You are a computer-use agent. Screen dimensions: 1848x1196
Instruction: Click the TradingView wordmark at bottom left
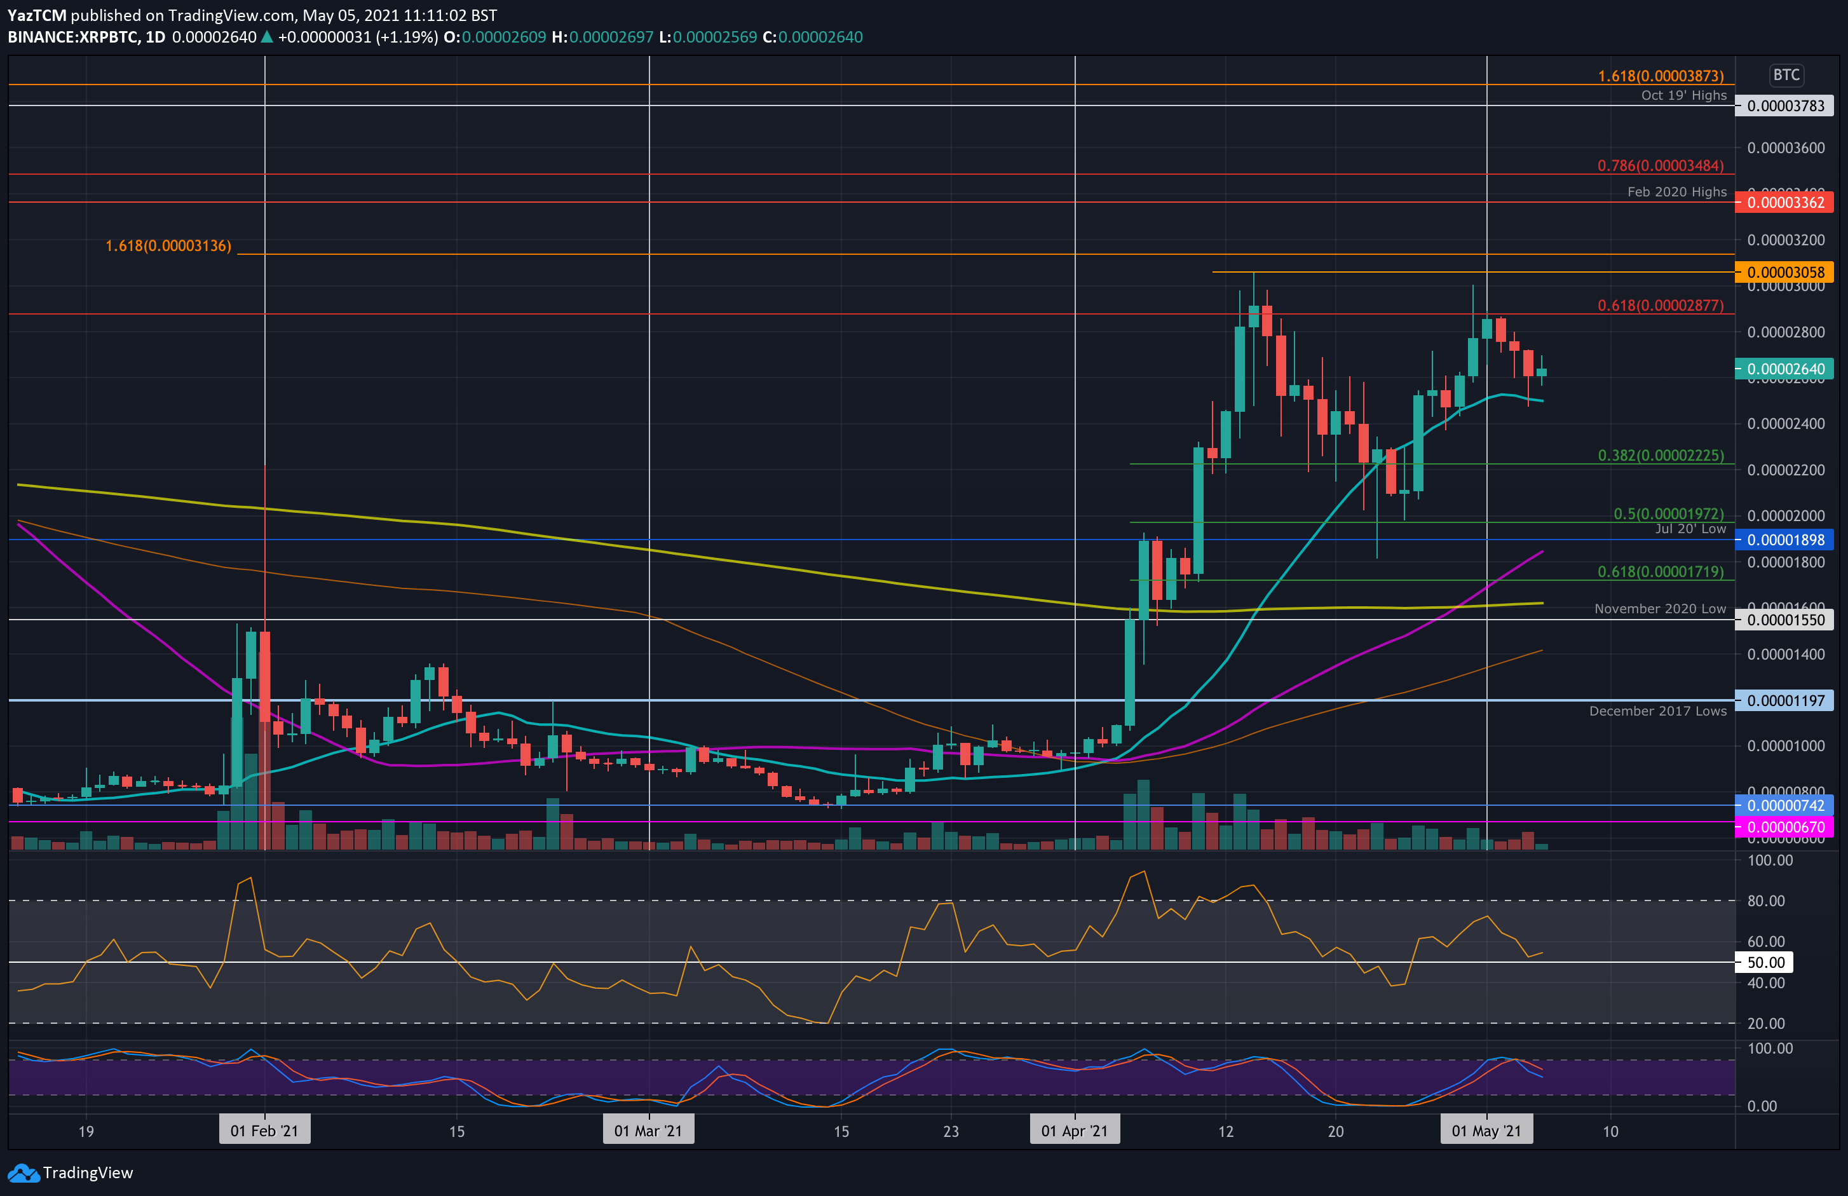[88, 1172]
